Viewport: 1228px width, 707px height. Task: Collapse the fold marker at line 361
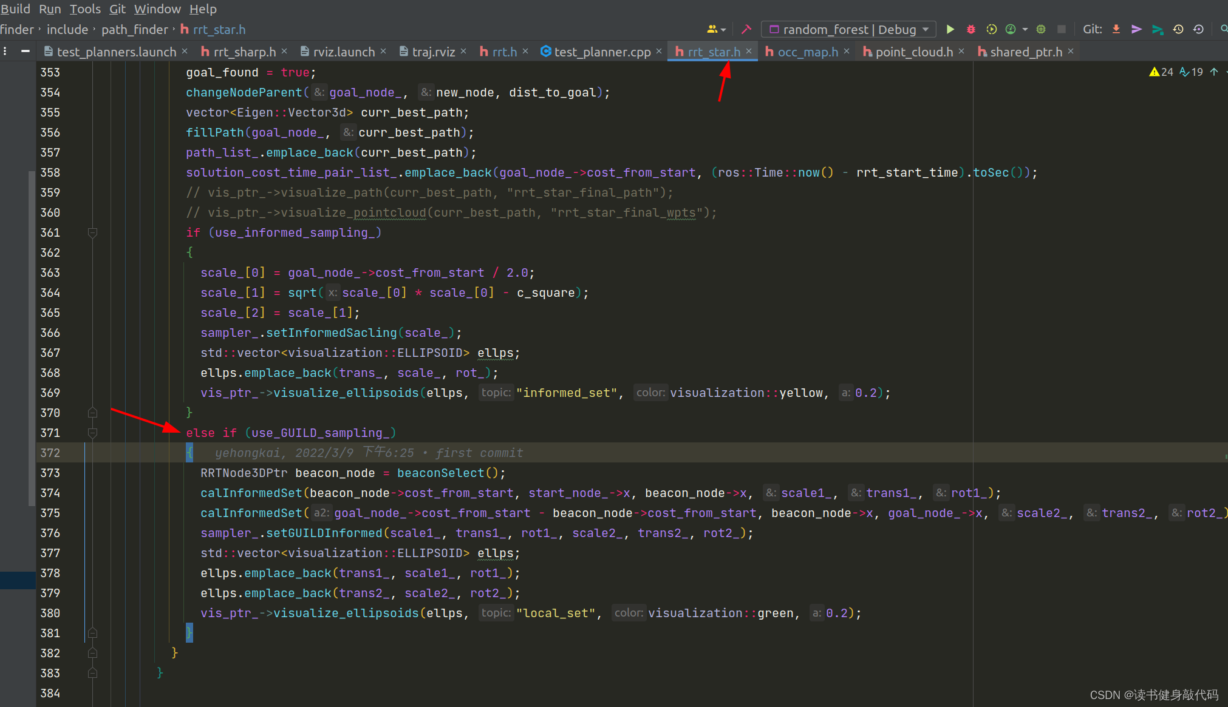[x=92, y=232]
